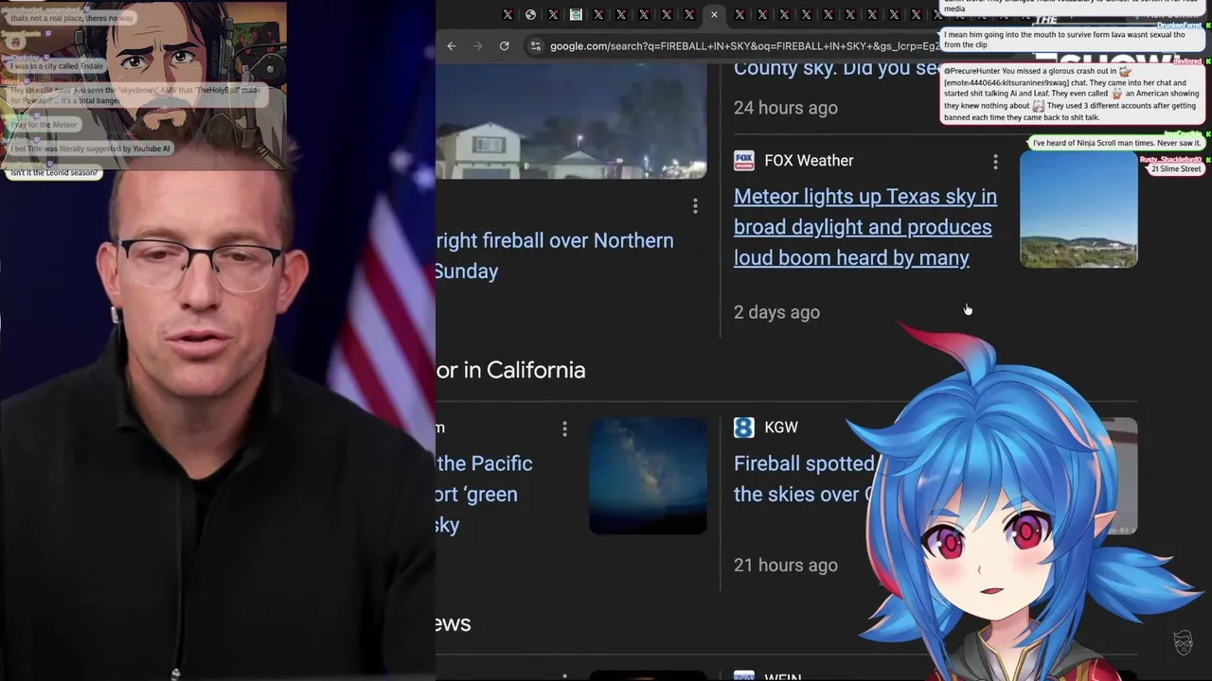This screenshot has width=1212, height=681.
Task: Go back using the browser back arrow
Action: point(452,45)
